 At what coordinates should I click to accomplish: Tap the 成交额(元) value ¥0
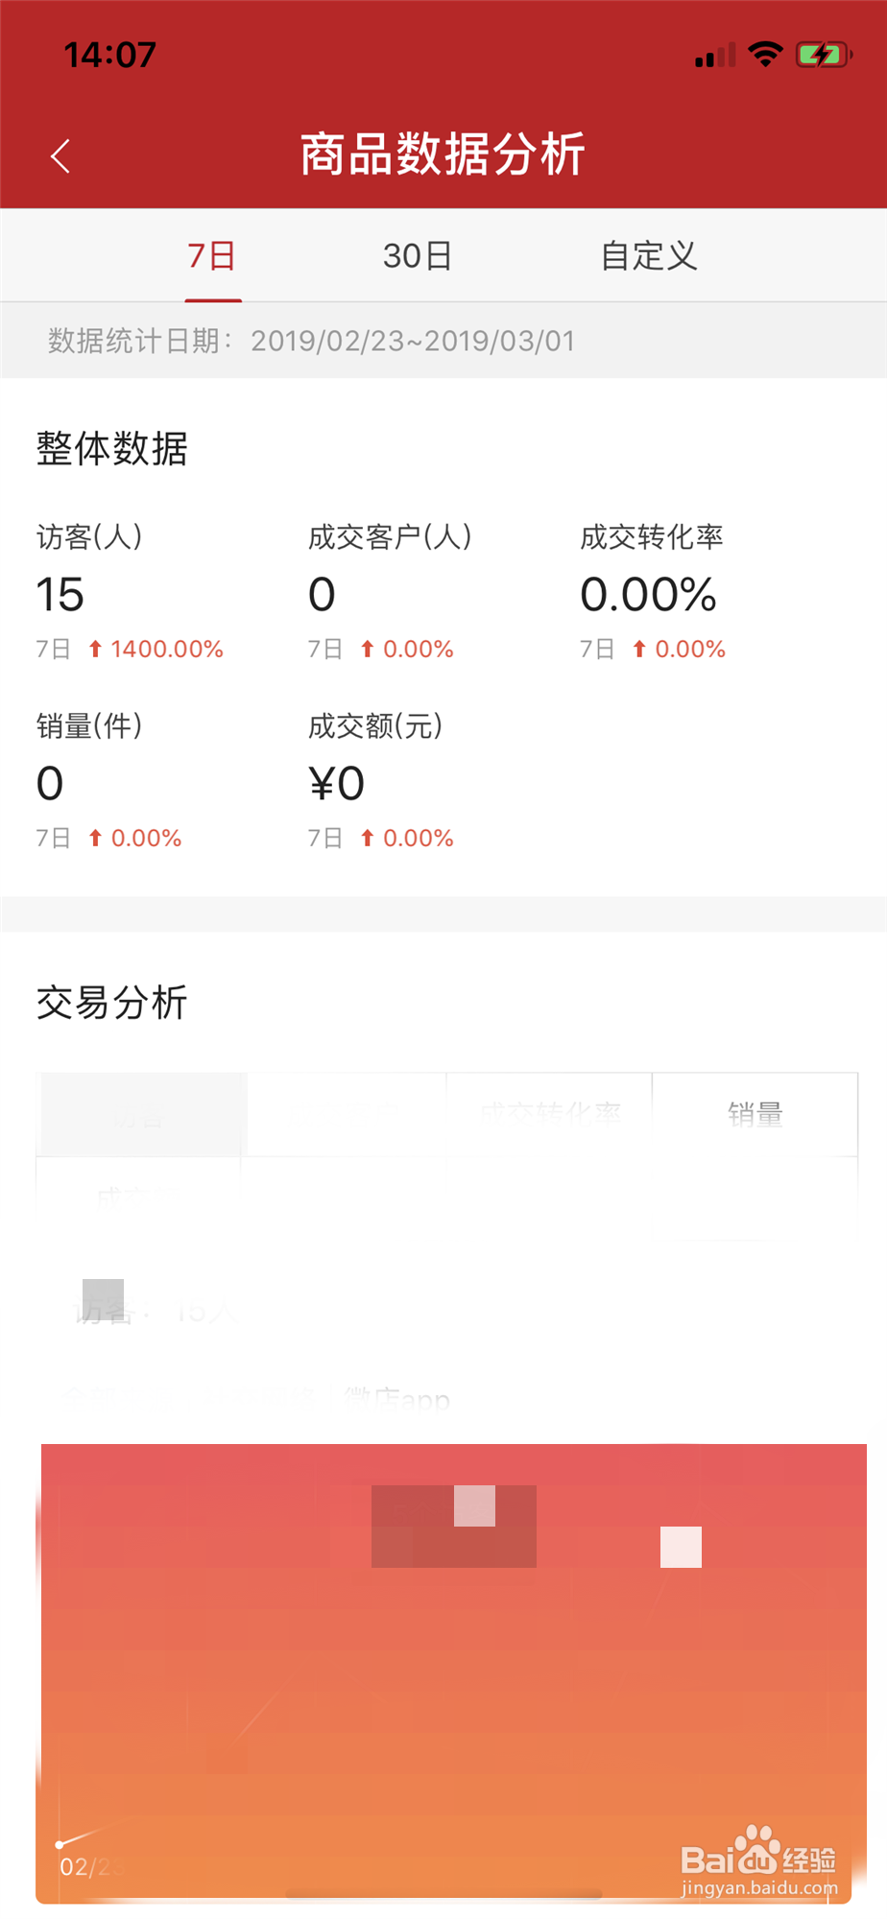tap(336, 784)
